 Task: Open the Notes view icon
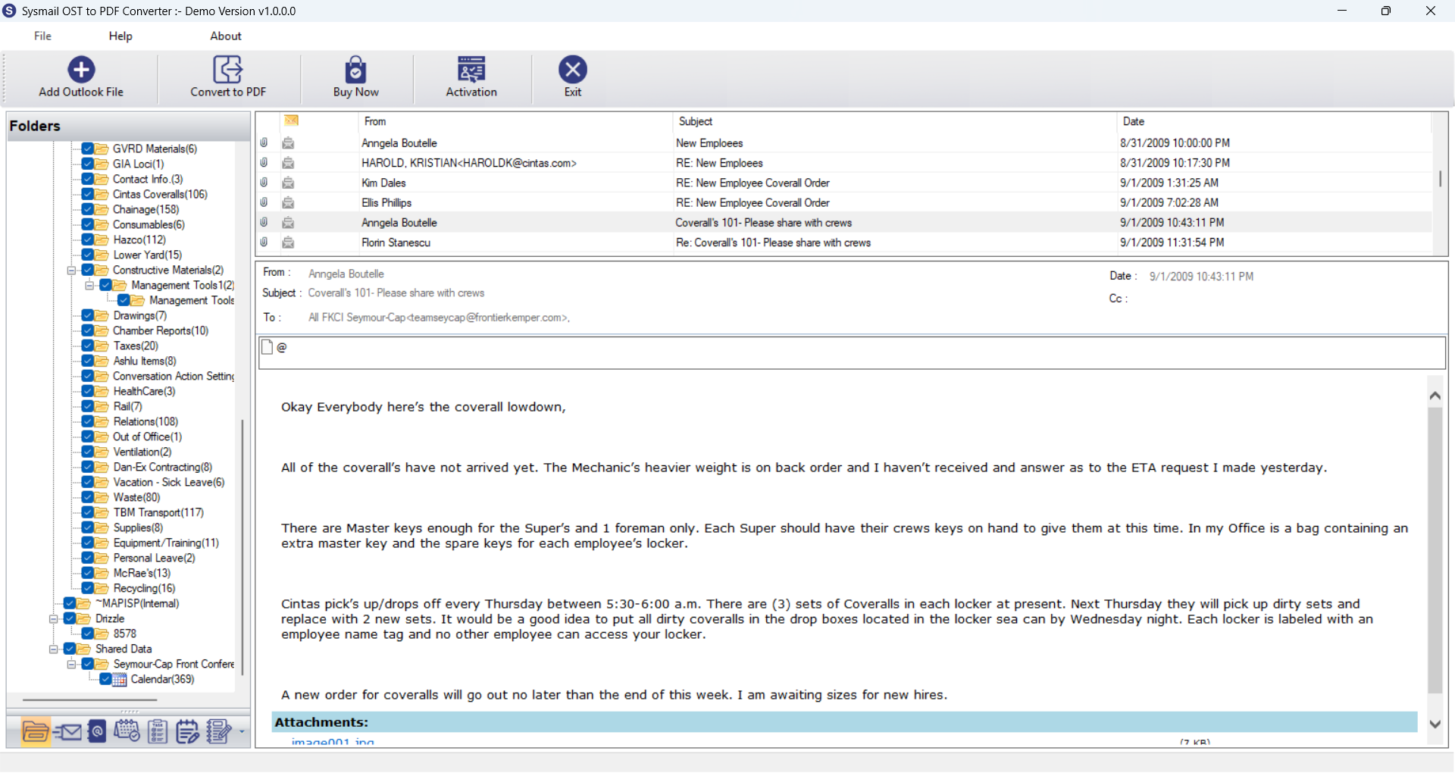tap(187, 731)
